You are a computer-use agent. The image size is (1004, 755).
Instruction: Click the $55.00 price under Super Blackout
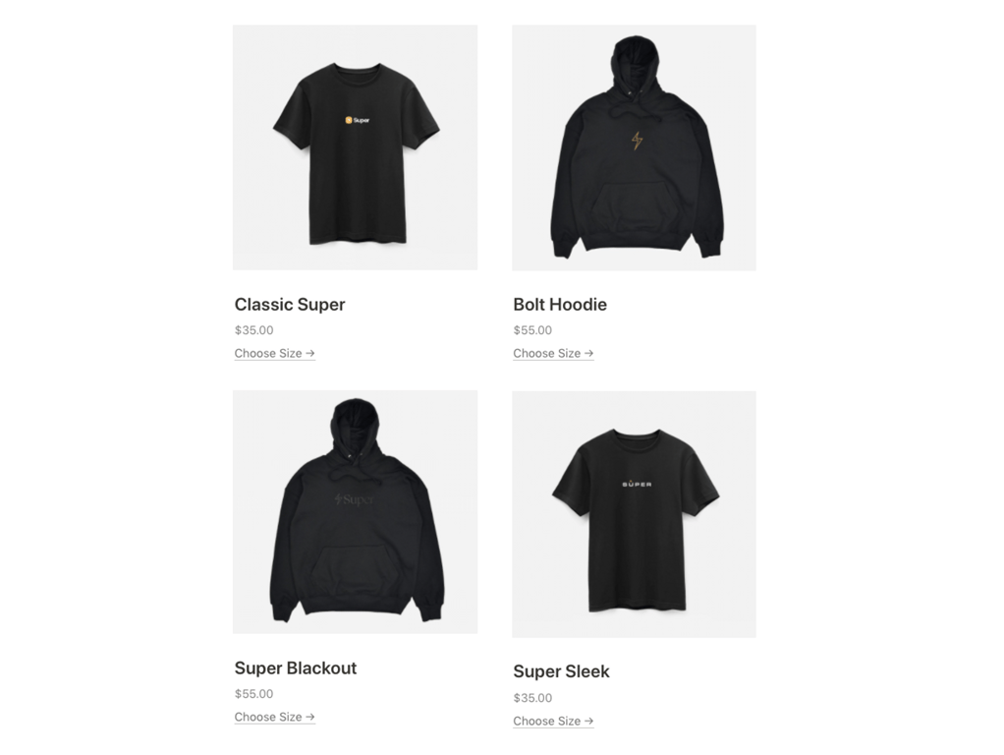(x=253, y=693)
